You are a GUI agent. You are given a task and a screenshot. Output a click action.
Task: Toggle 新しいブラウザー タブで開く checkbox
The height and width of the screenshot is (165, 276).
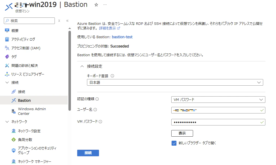[x=174, y=143]
